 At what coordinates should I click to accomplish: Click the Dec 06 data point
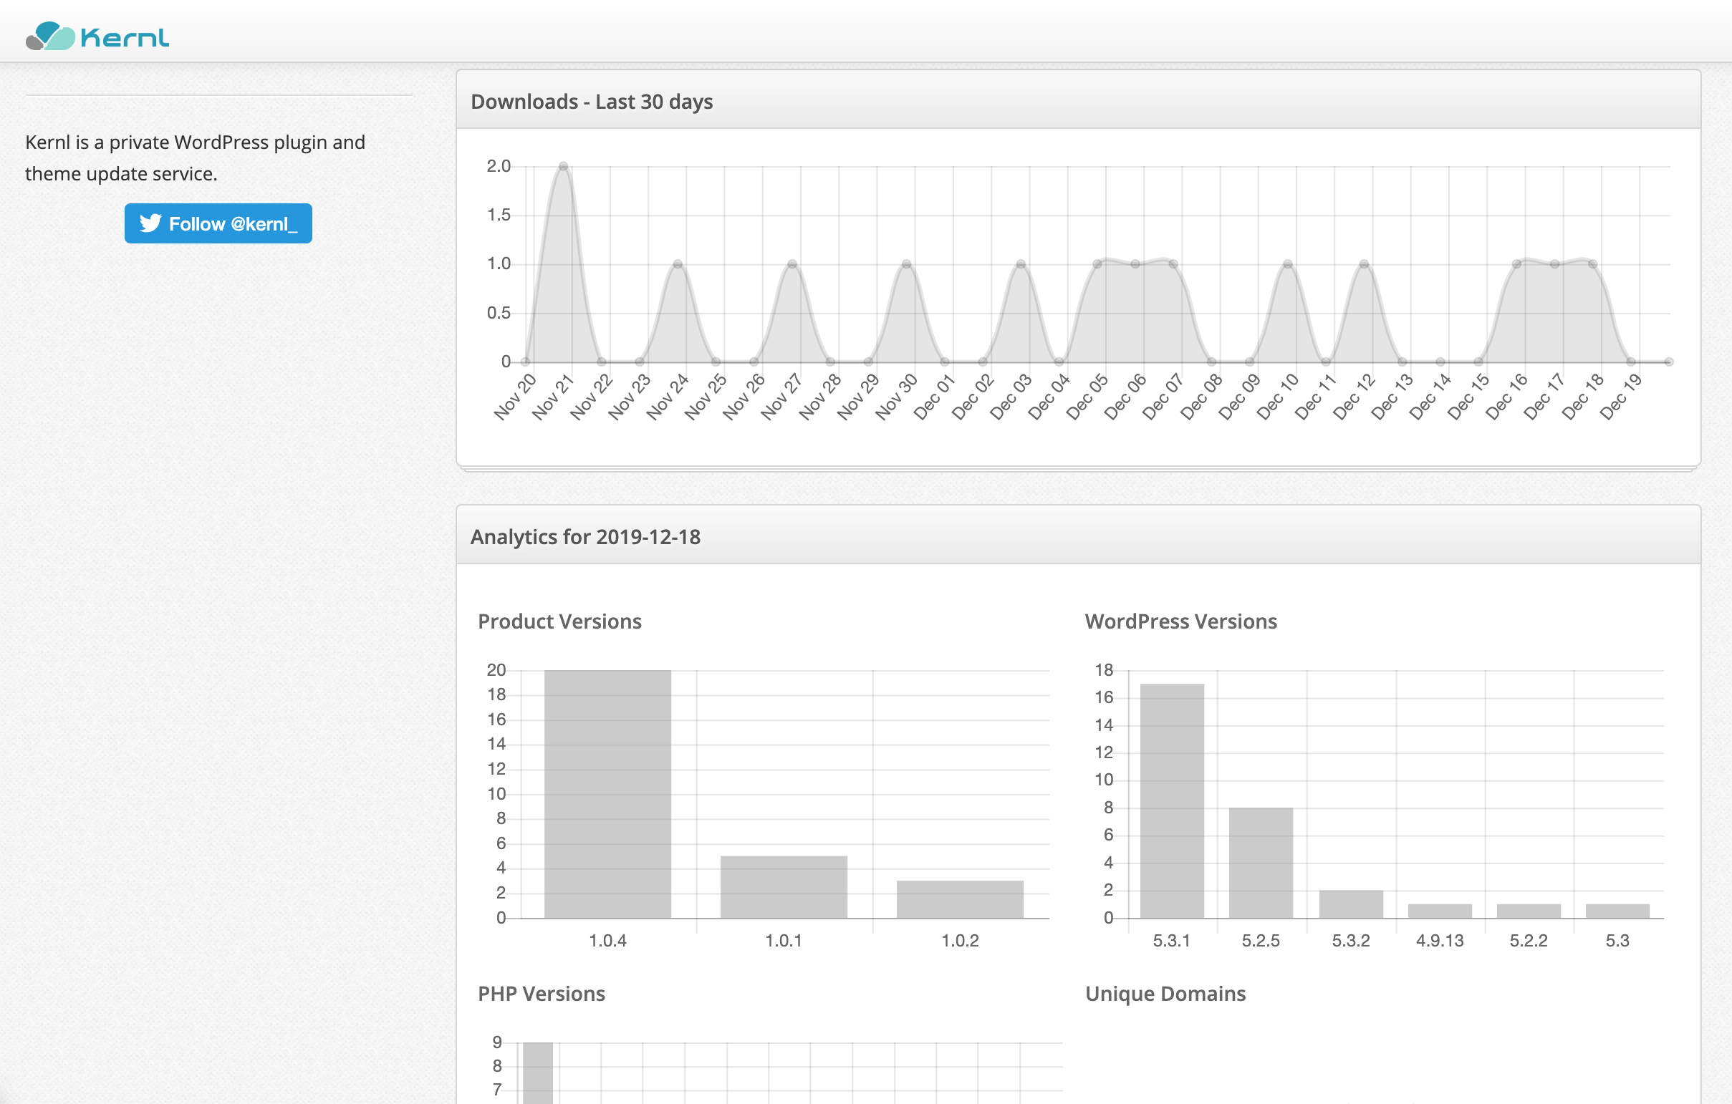pyautogui.click(x=1135, y=264)
